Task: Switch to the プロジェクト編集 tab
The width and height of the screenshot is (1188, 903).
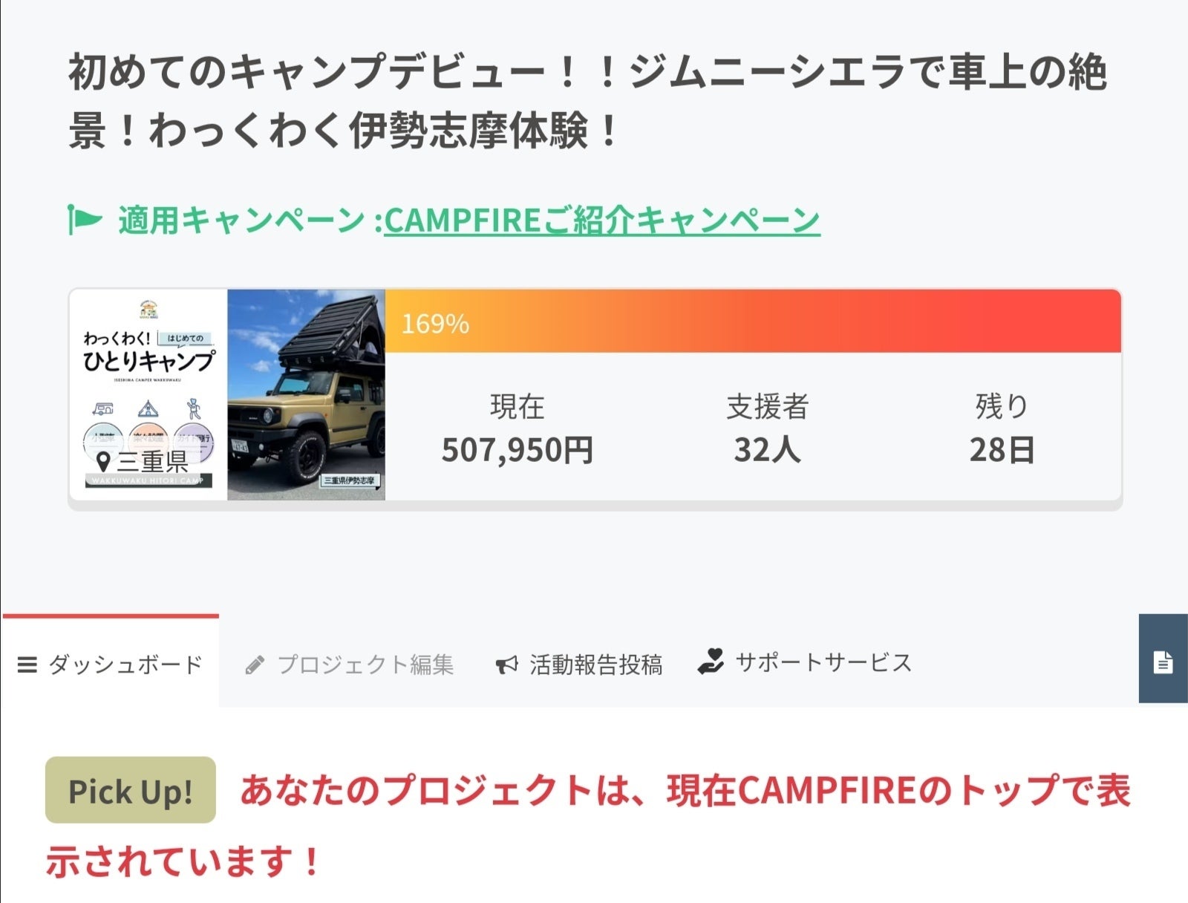Action: [365, 665]
